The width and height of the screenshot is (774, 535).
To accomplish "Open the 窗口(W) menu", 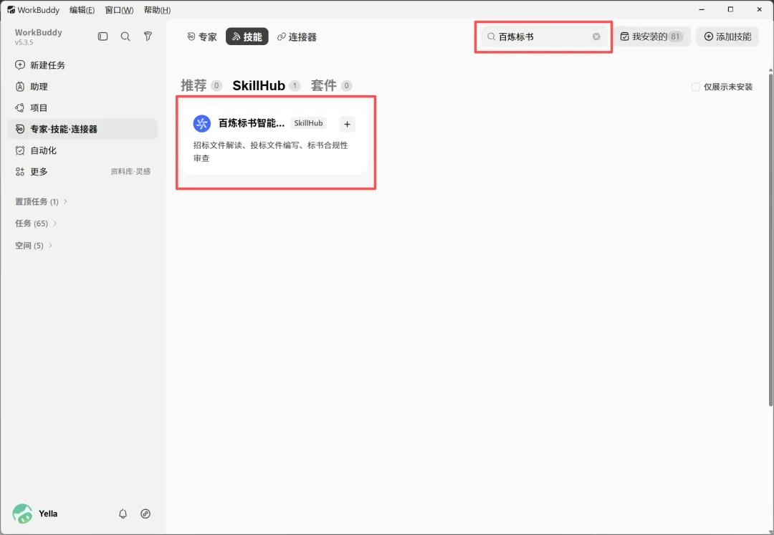I will pos(119,10).
